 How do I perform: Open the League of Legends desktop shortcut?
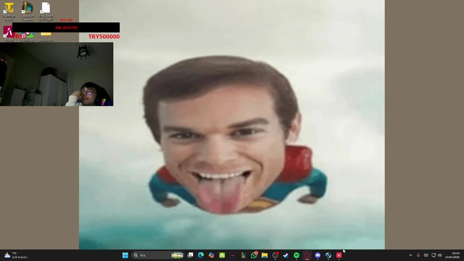coord(28,12)
